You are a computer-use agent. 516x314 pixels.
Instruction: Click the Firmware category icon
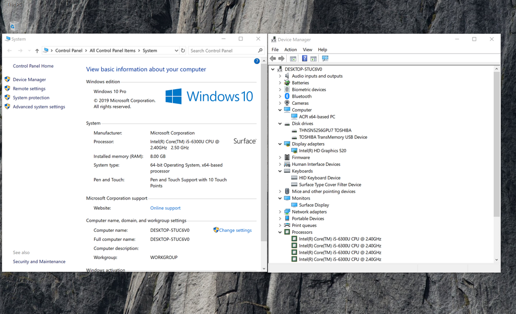coord(287,157)
